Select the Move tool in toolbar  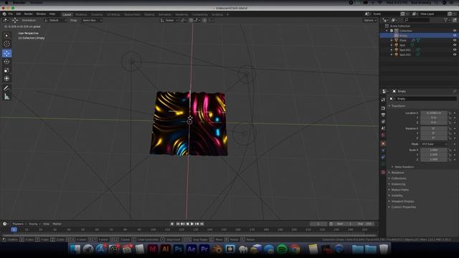[x=6, y=53]
